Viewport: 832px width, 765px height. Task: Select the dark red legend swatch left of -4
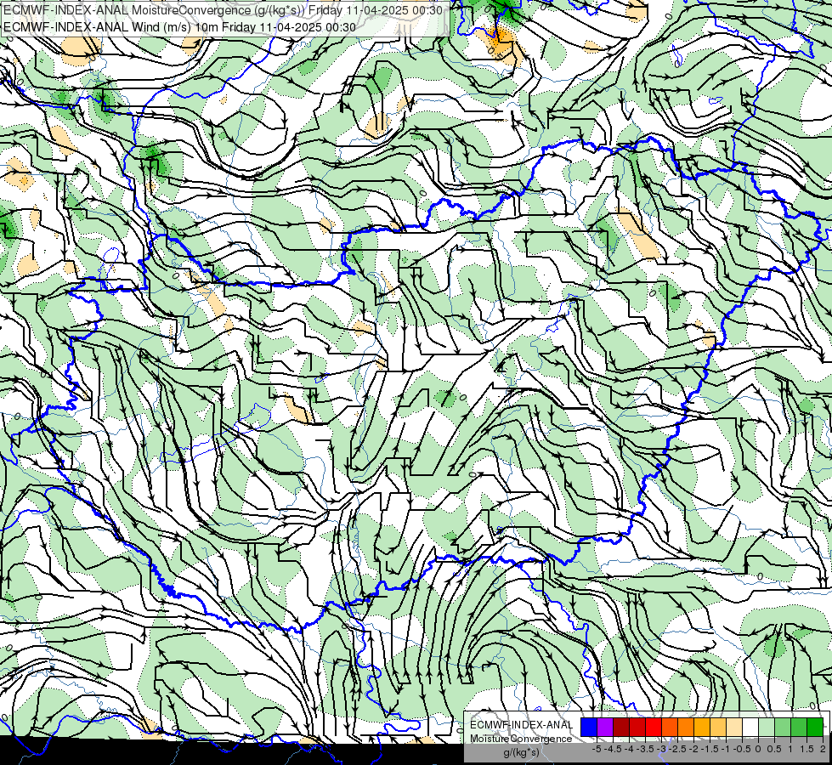point(621,727)
